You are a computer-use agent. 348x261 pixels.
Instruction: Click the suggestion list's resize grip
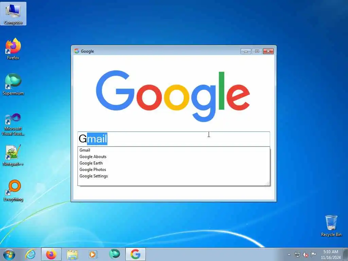coord(268,183)
